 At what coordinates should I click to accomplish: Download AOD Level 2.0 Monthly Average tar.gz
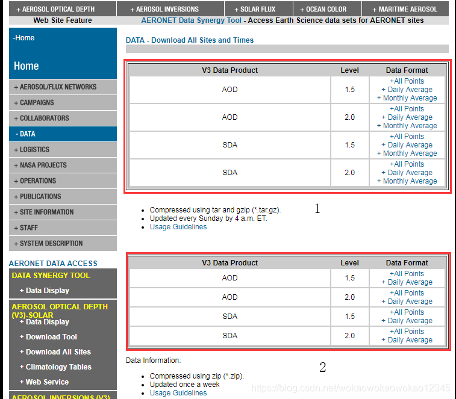coord(407,126)
